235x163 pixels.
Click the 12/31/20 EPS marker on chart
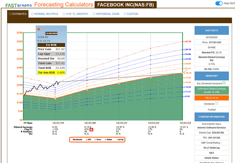(x=87, y=90)
